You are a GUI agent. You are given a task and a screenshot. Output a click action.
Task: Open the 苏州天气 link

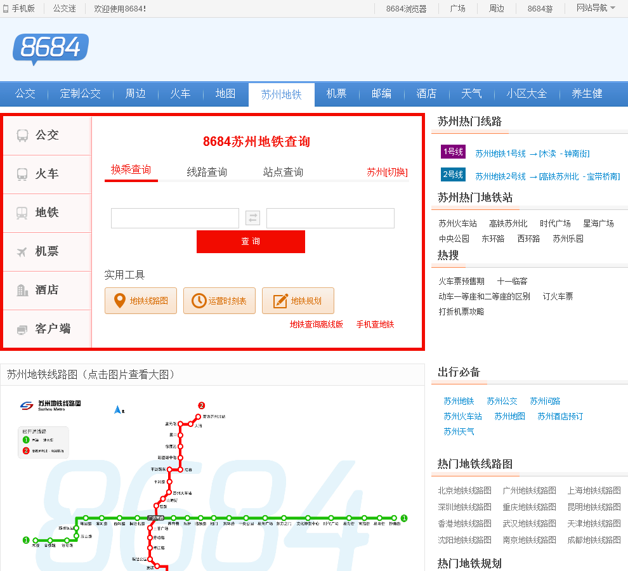pos(459,431)
